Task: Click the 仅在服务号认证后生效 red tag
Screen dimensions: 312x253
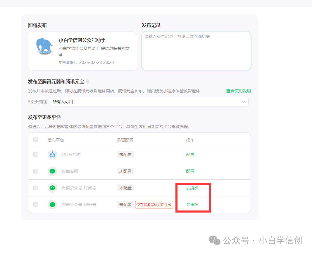Action: point(154,205)
